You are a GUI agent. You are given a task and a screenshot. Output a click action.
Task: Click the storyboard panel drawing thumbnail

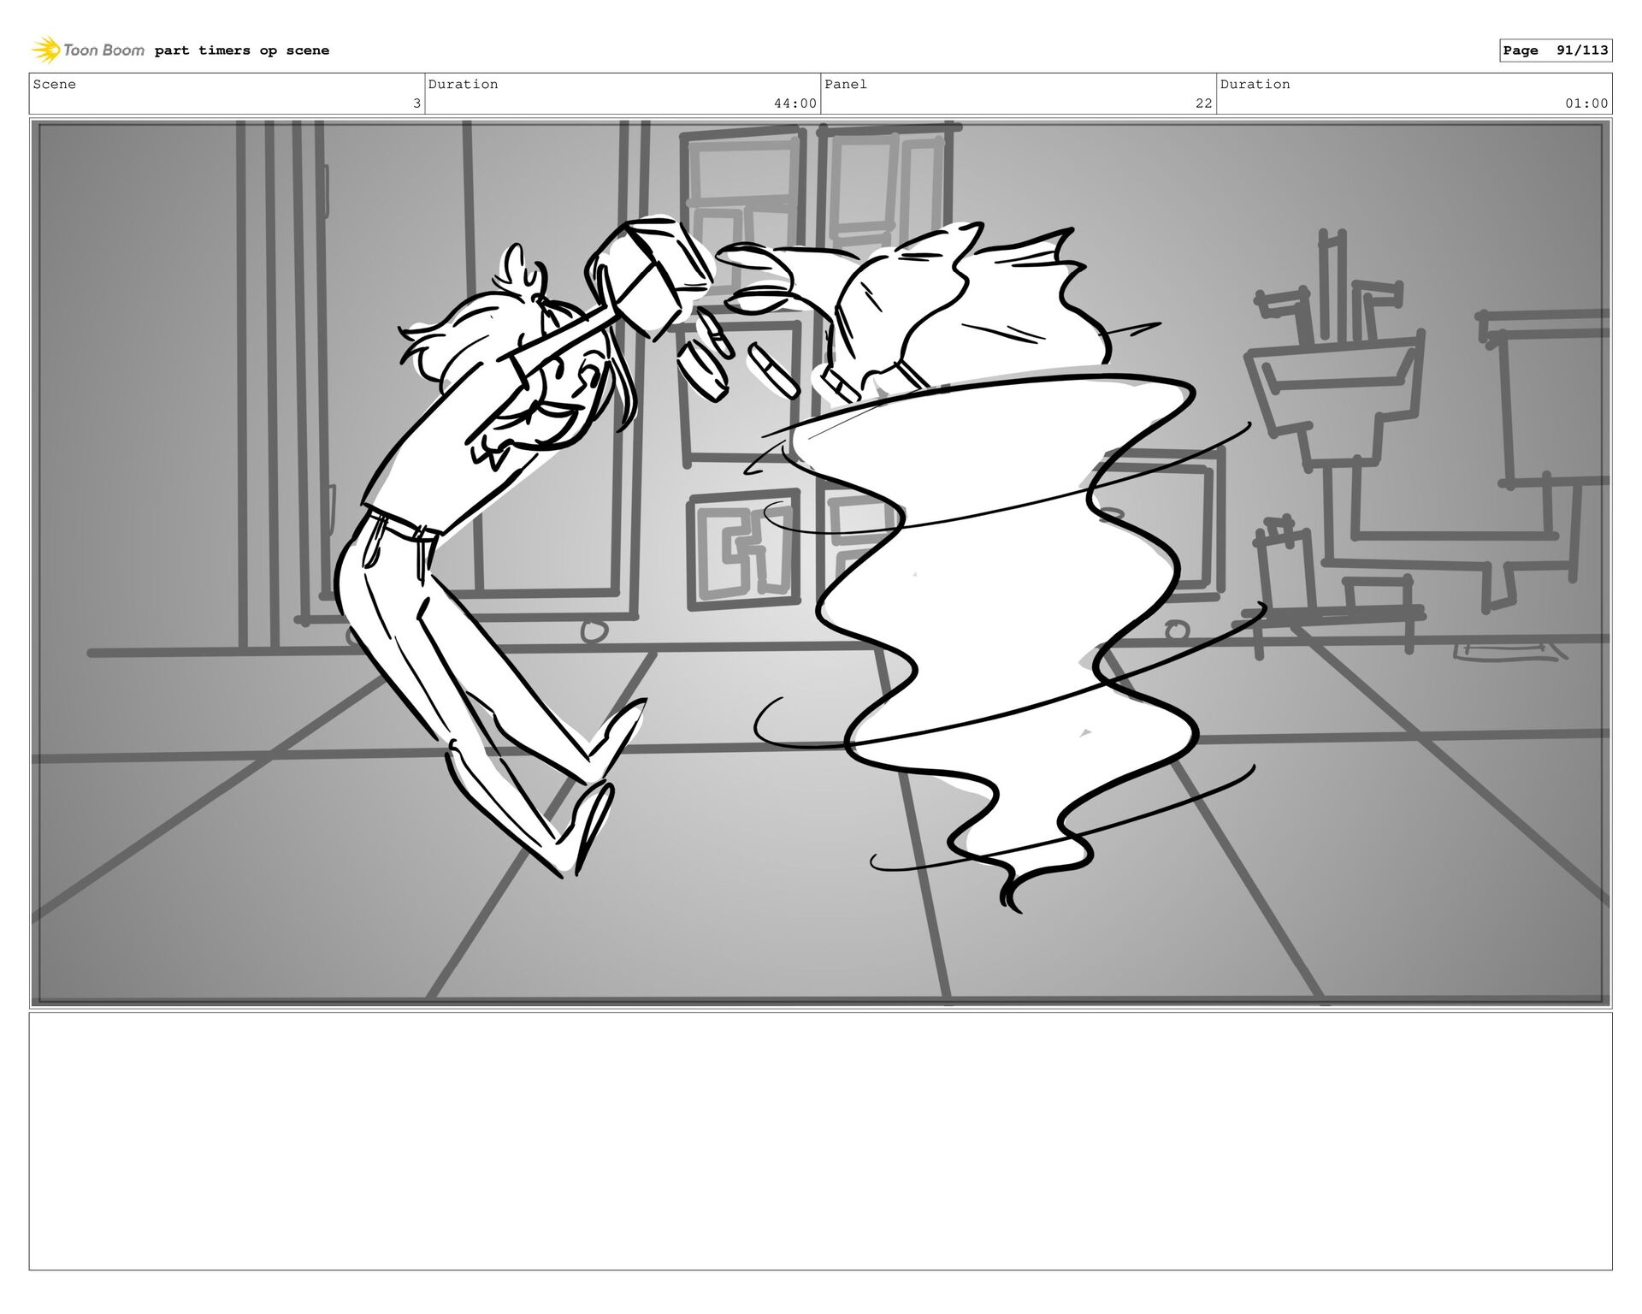click(821, 563)
